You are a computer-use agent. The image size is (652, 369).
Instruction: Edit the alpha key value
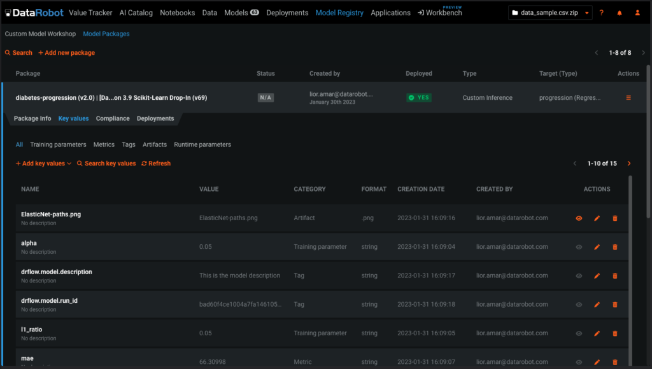pos(597,247)
